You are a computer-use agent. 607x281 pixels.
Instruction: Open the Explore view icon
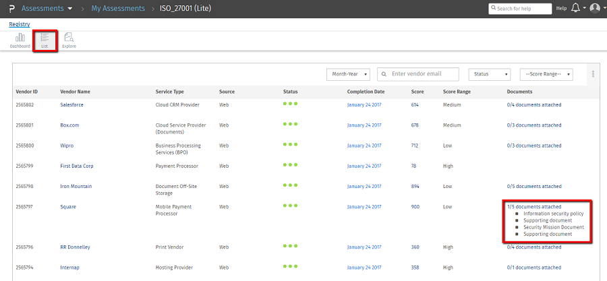[69, 40]
